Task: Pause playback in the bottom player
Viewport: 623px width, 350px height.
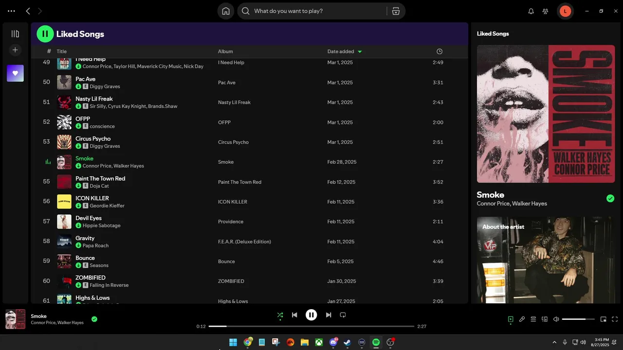Action: [311, 315]
